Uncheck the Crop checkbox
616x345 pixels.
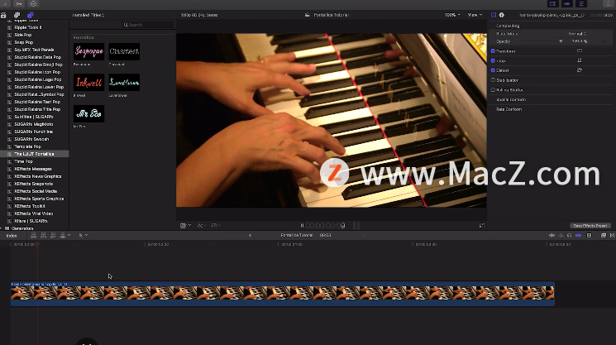[493, 60]
